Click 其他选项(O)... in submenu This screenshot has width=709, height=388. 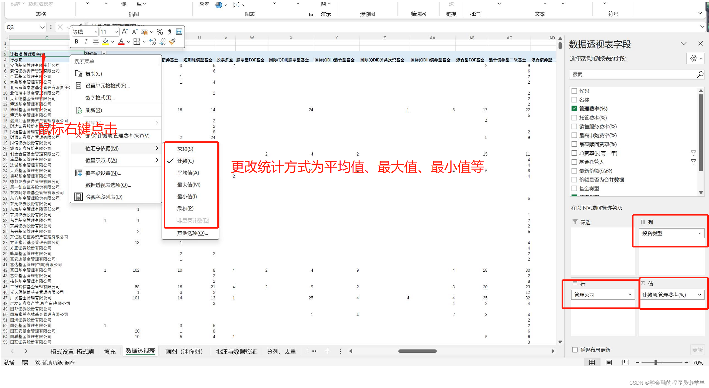192,233
